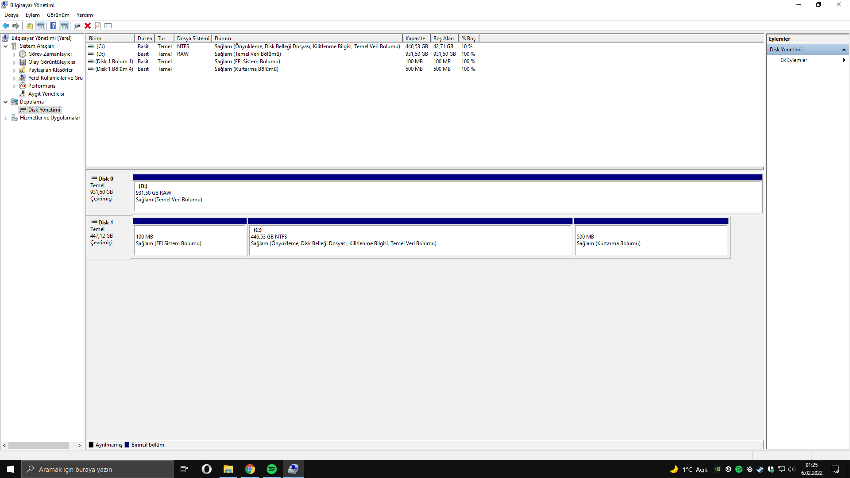Screen dimensions: 850x478
Task: Expand the Ek Eylemler submenu arrow
Action: pos(844,60)
